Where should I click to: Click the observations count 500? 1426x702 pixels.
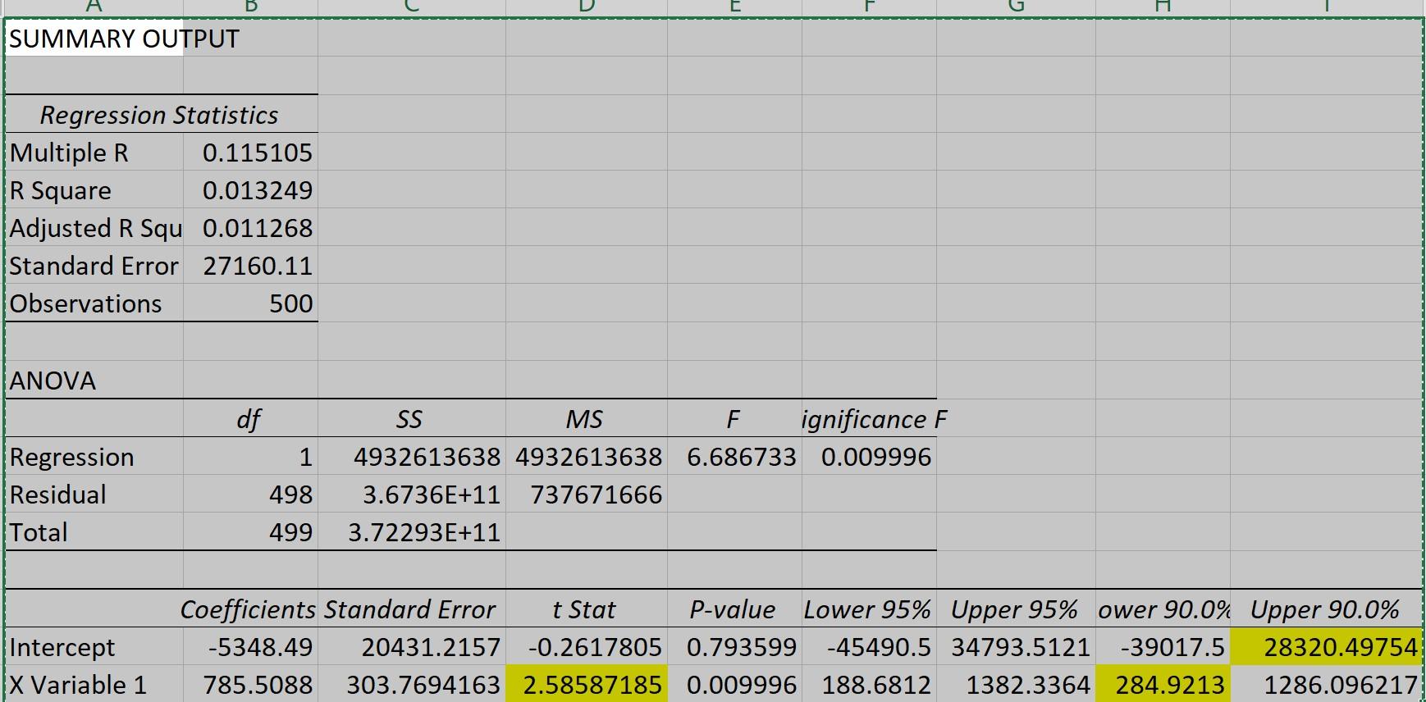[x=250, y=303]
